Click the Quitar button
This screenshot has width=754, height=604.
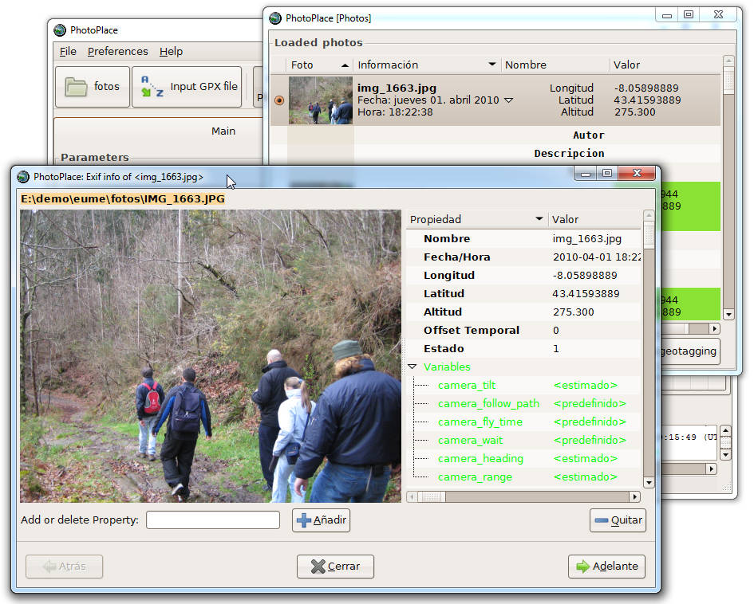pos(618,520)
